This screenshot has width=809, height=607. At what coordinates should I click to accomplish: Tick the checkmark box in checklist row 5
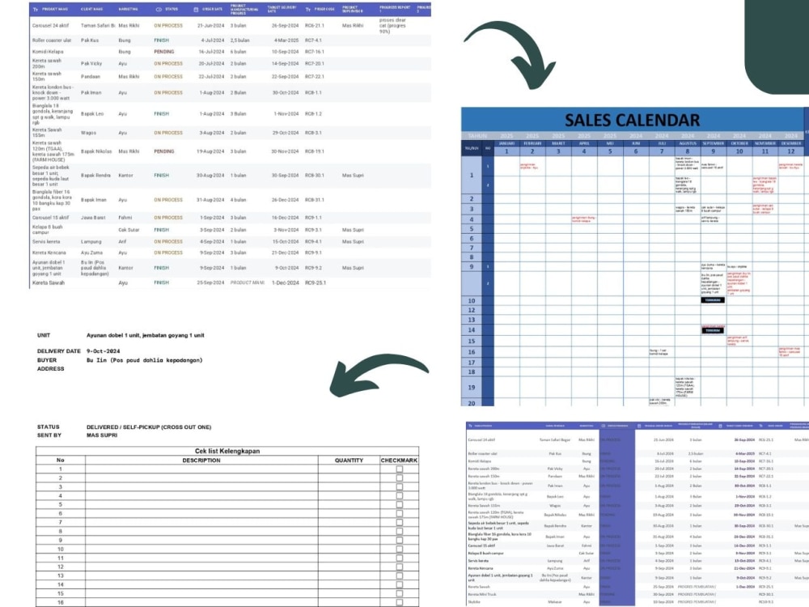(400, 504)
